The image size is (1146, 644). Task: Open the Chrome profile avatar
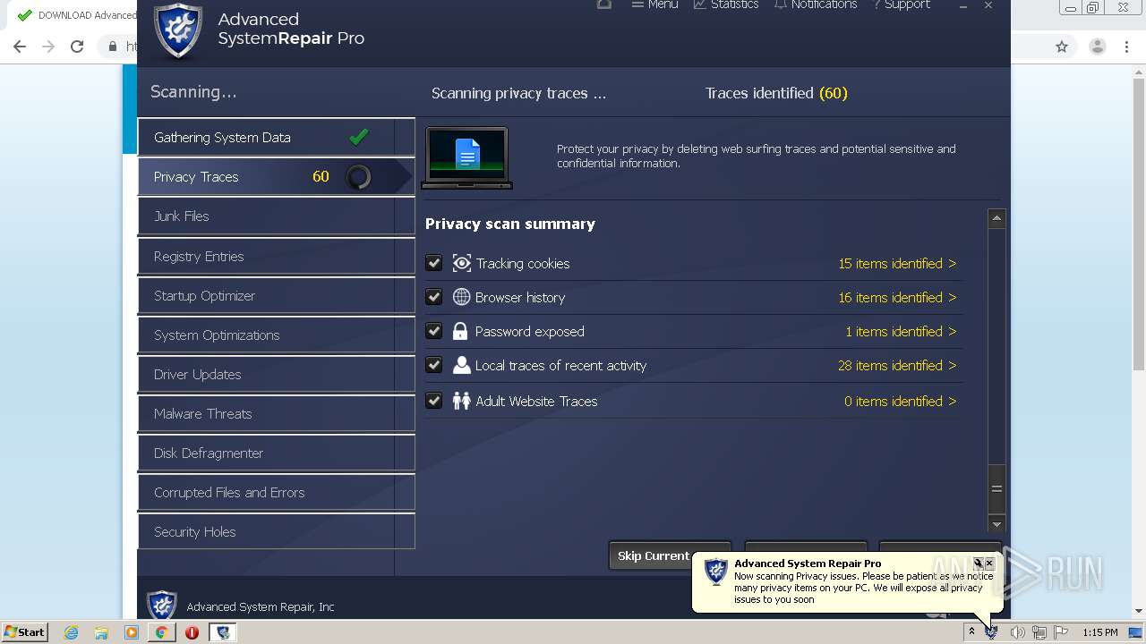click(x=1097, y=47)
